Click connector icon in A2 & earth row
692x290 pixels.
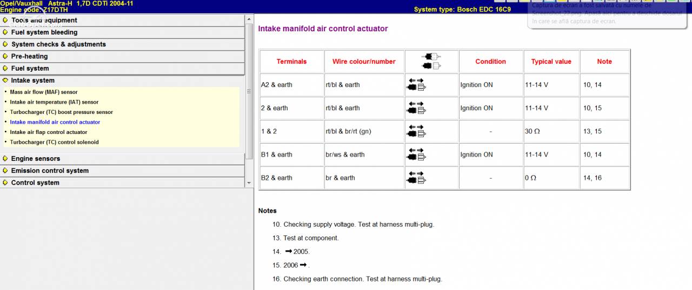pos(416,85)
